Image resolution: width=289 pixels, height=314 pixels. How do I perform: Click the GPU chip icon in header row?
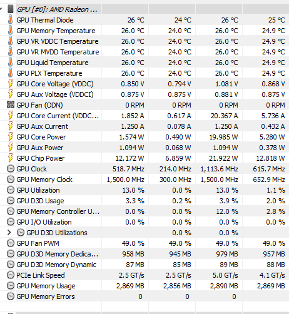[x=11, y=9]
